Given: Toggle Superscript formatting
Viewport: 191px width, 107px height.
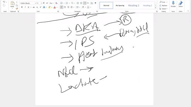Looking at the screenshot, I should click(x=41, y=7).
